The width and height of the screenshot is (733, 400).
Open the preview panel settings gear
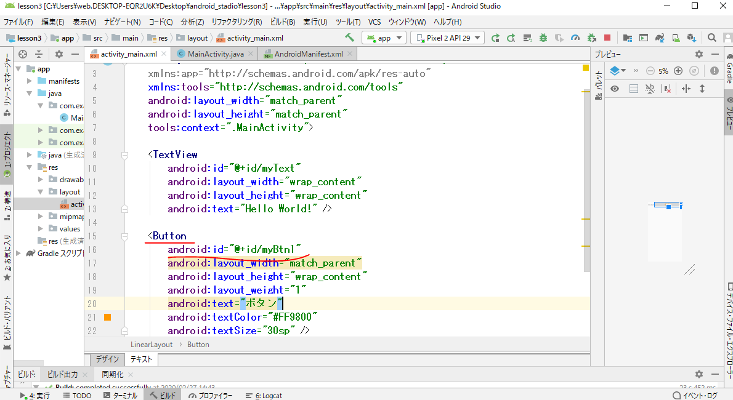pyautogui.click(x=699, y=54)
